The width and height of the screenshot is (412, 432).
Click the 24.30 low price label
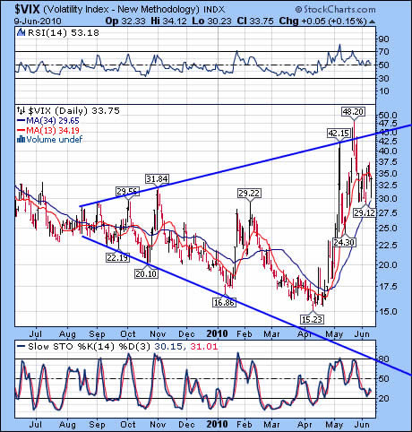pos(344,242)
